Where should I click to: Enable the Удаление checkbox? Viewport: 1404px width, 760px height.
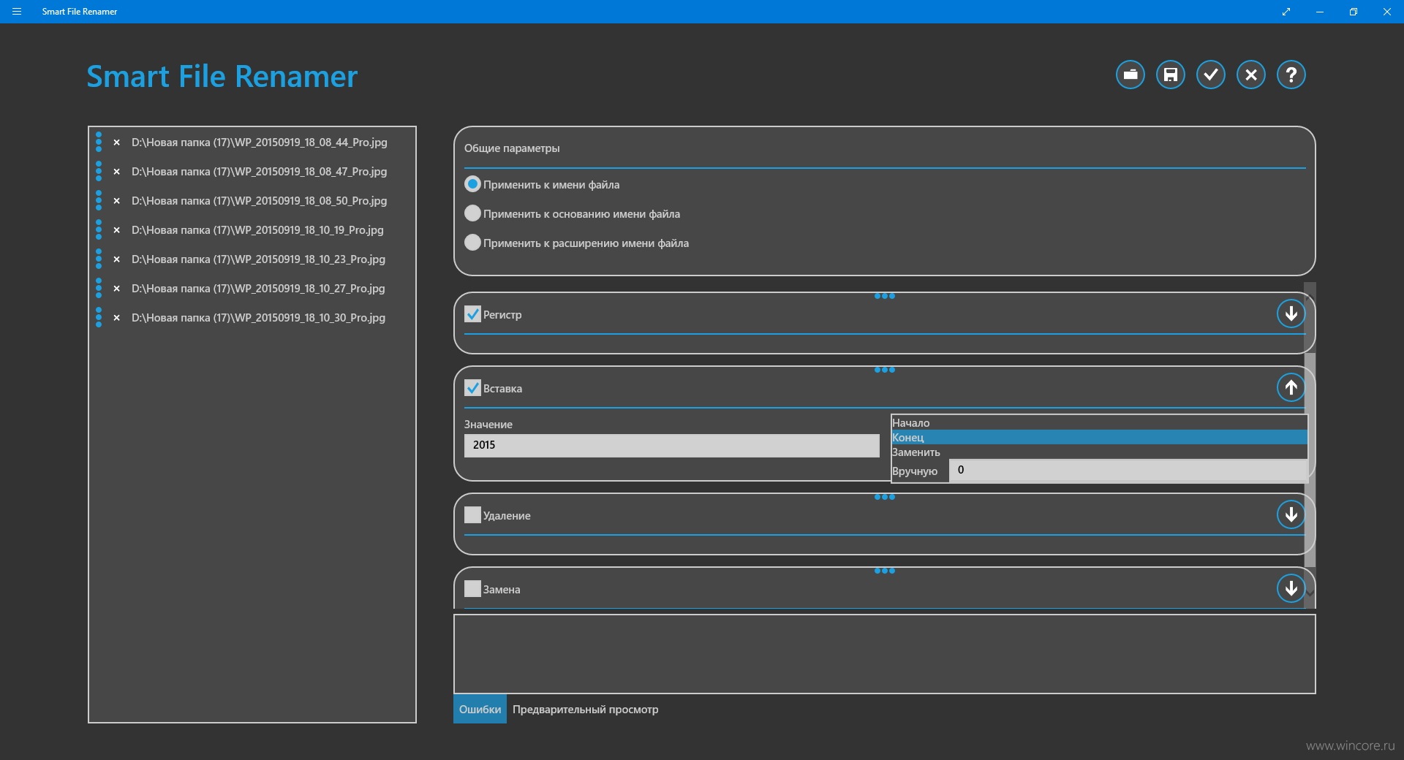472,515
